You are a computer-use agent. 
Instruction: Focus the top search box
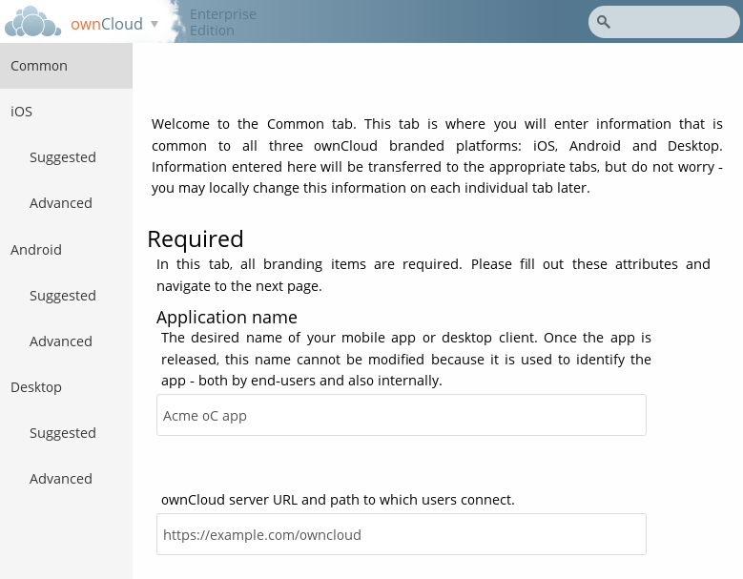pos(672,22)
